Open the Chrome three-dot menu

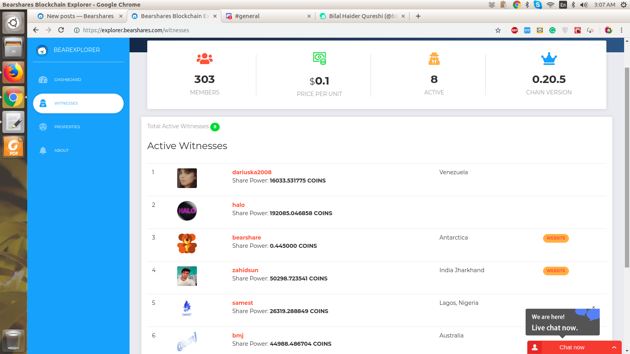pyautogui.click(x=622, y=30)
